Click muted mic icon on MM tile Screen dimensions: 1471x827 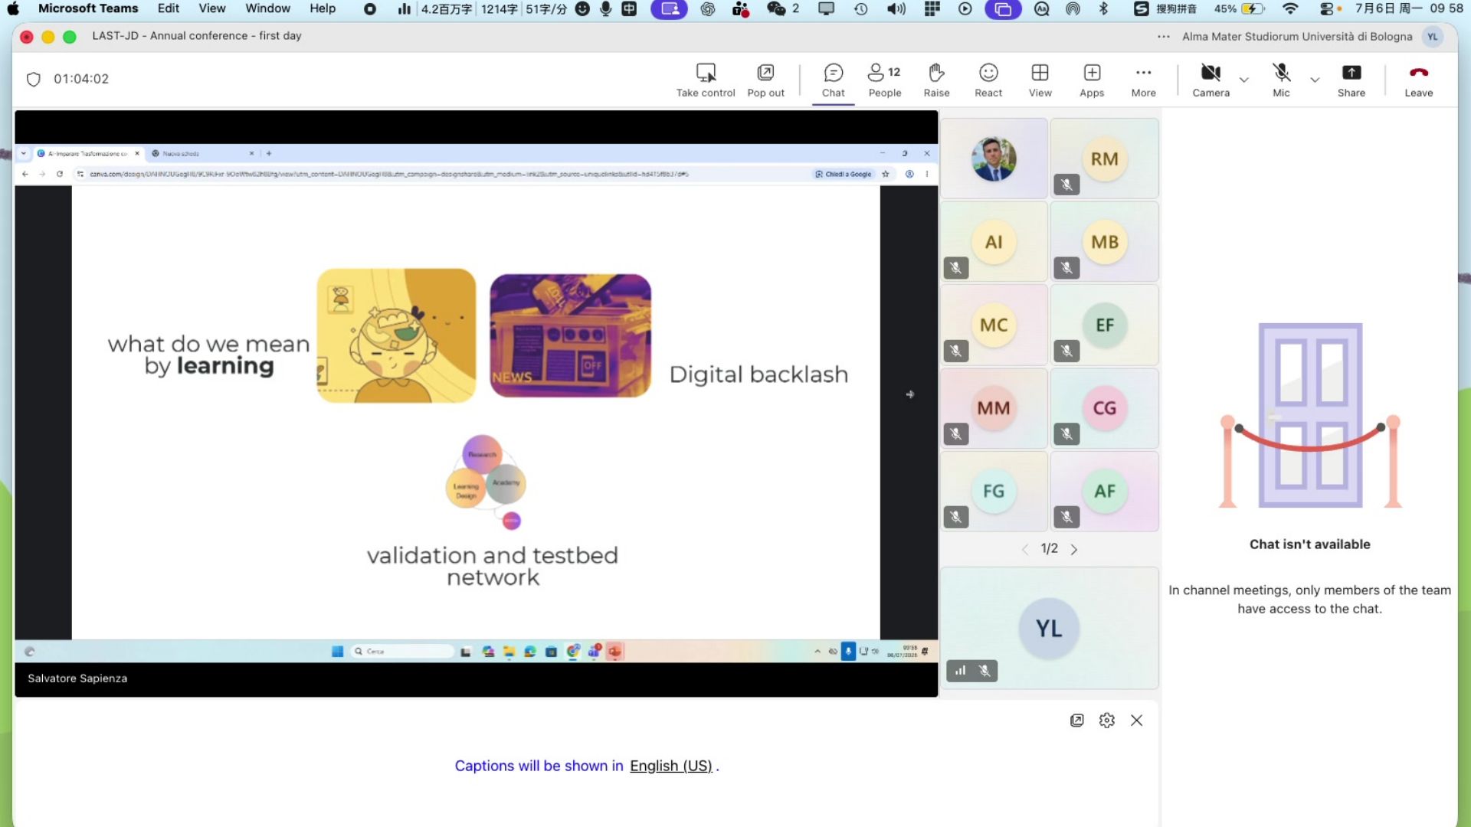[x=955, y=434]
